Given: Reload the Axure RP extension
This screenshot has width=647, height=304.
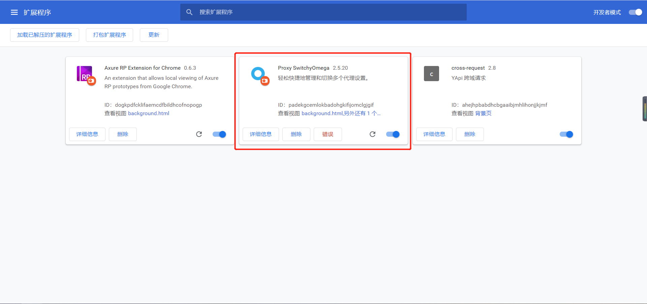Looking at the screenshot, I should click(x=199, y=134).
